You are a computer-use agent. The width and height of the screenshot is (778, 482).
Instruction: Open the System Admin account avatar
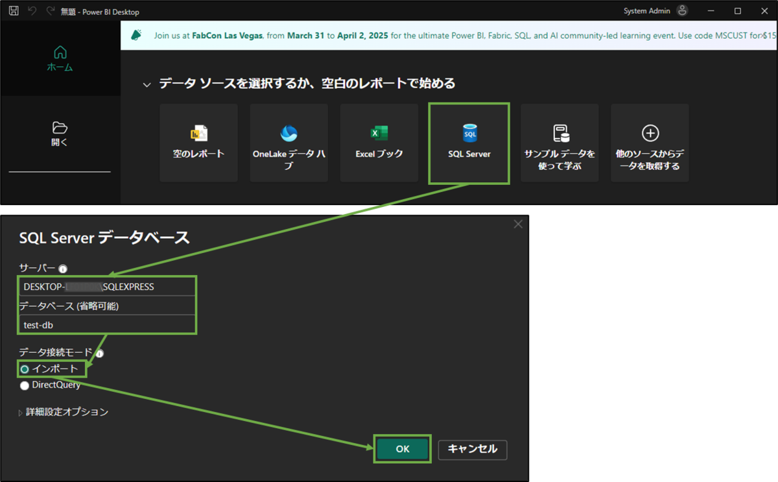pyautogui.click(x=682, y=10)
